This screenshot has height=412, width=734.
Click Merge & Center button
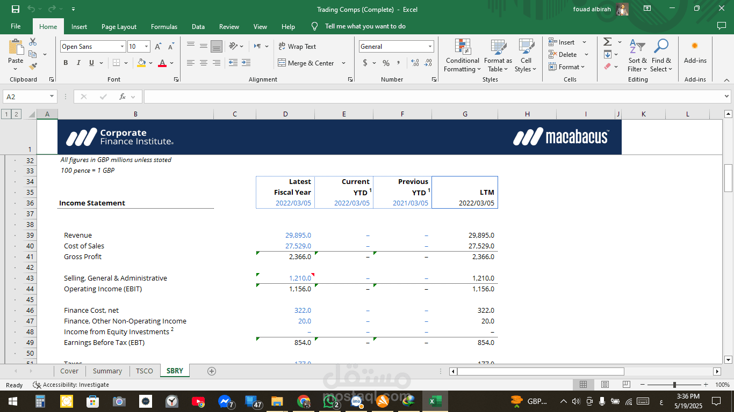(x=306, y=63)
